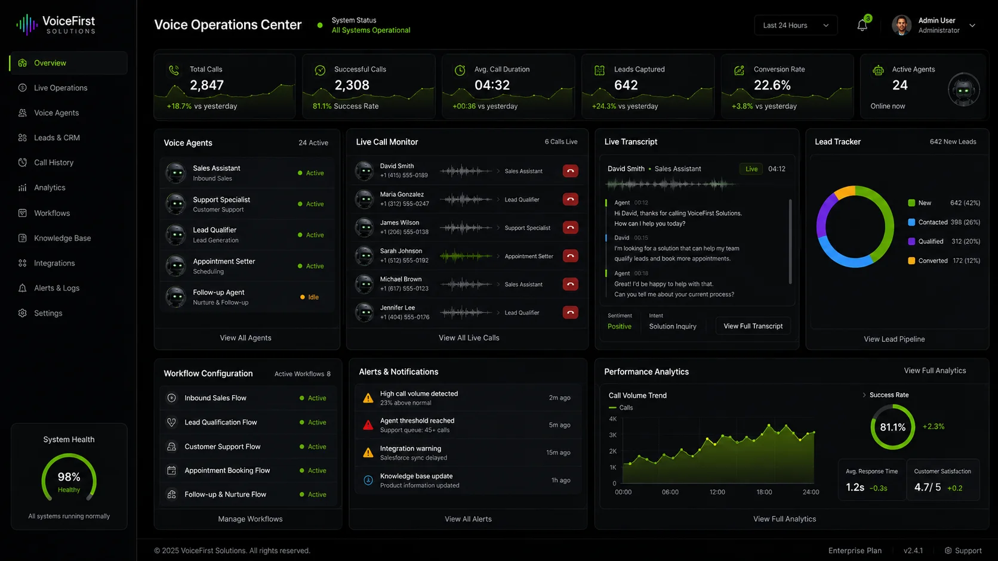Viewport: 998px width, 561px height.
Task: Open the notifications bell icon
Action: click(x=862, y=26)
